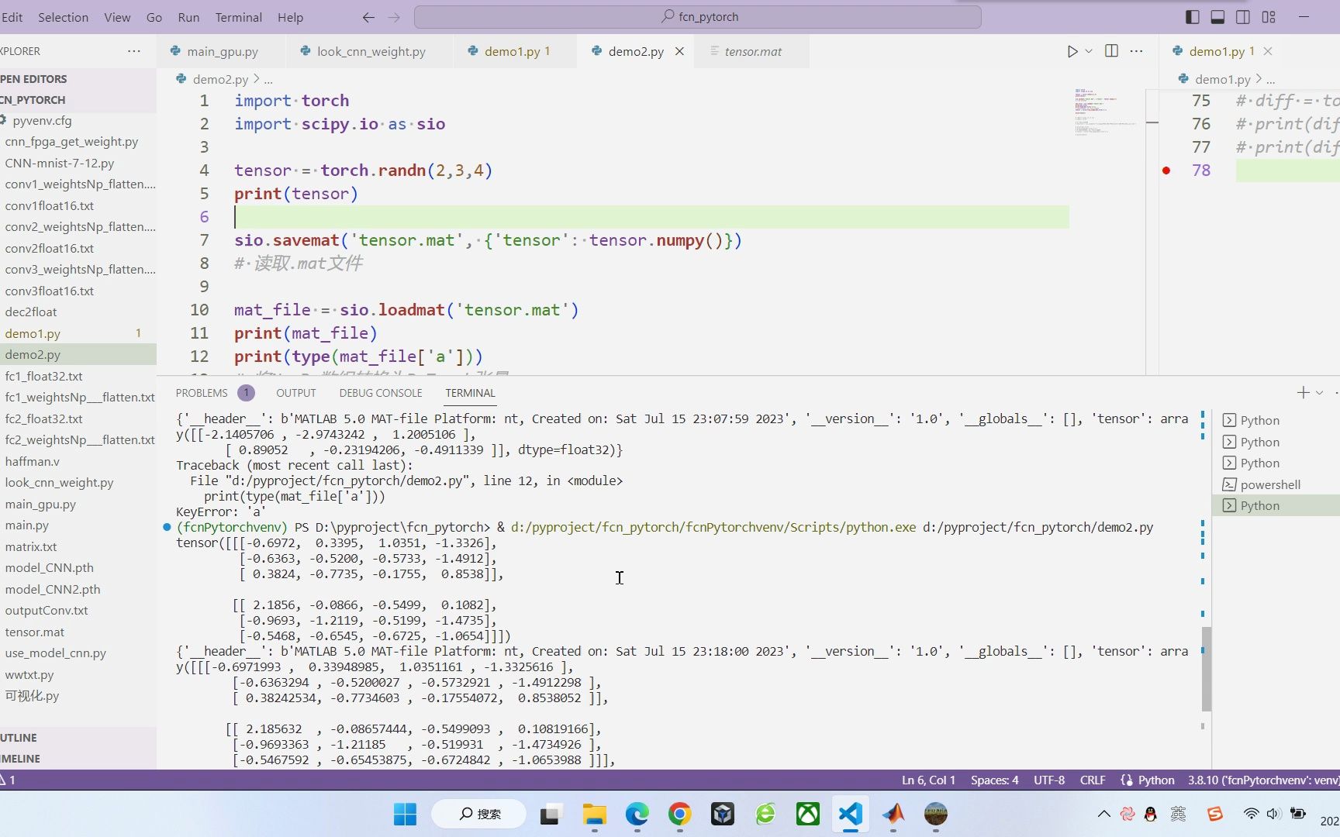Toggle primary side bar visibility

pos(1193,17)
